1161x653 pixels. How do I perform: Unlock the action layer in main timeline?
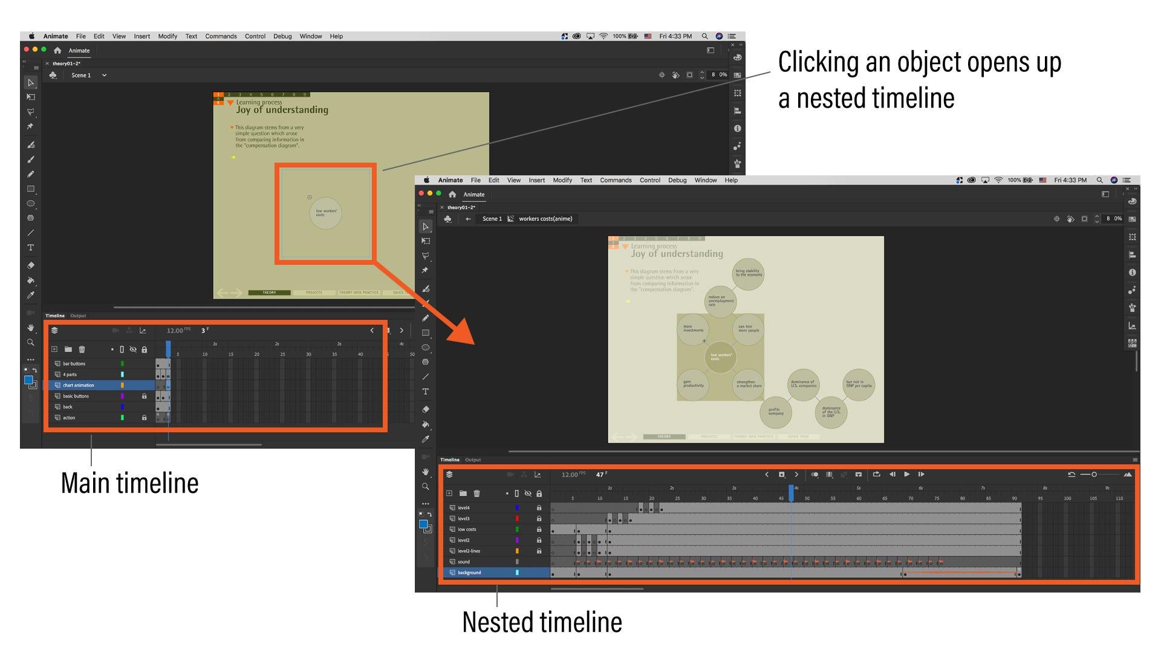pos(144,418)
